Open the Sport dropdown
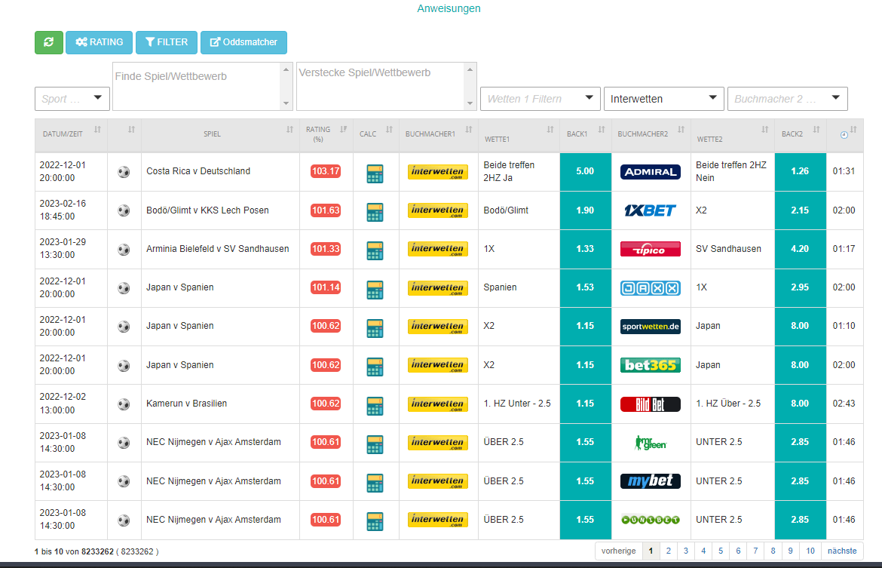This screenshot has width=882, height=568. [72, 99]
